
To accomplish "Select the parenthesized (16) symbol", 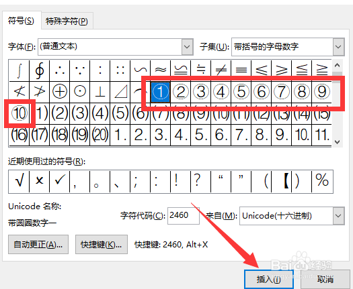I will (x=19, y=135).
